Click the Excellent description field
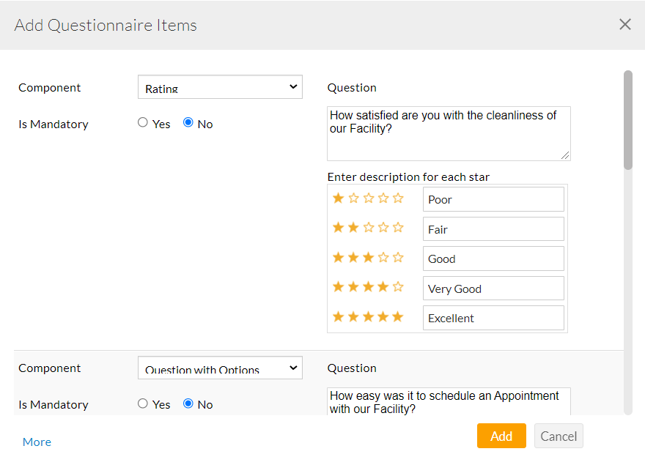The height and width of the screenshot is (476, 645). click(493, 317)
